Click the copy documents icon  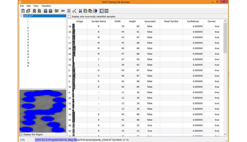tap(86, 11)
